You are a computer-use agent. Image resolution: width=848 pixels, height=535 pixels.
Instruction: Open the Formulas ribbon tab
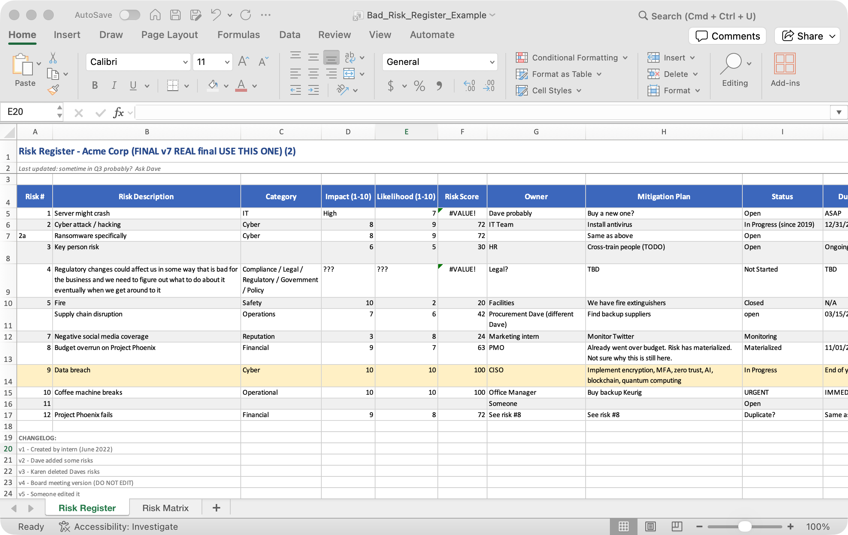tap(238, 35)
